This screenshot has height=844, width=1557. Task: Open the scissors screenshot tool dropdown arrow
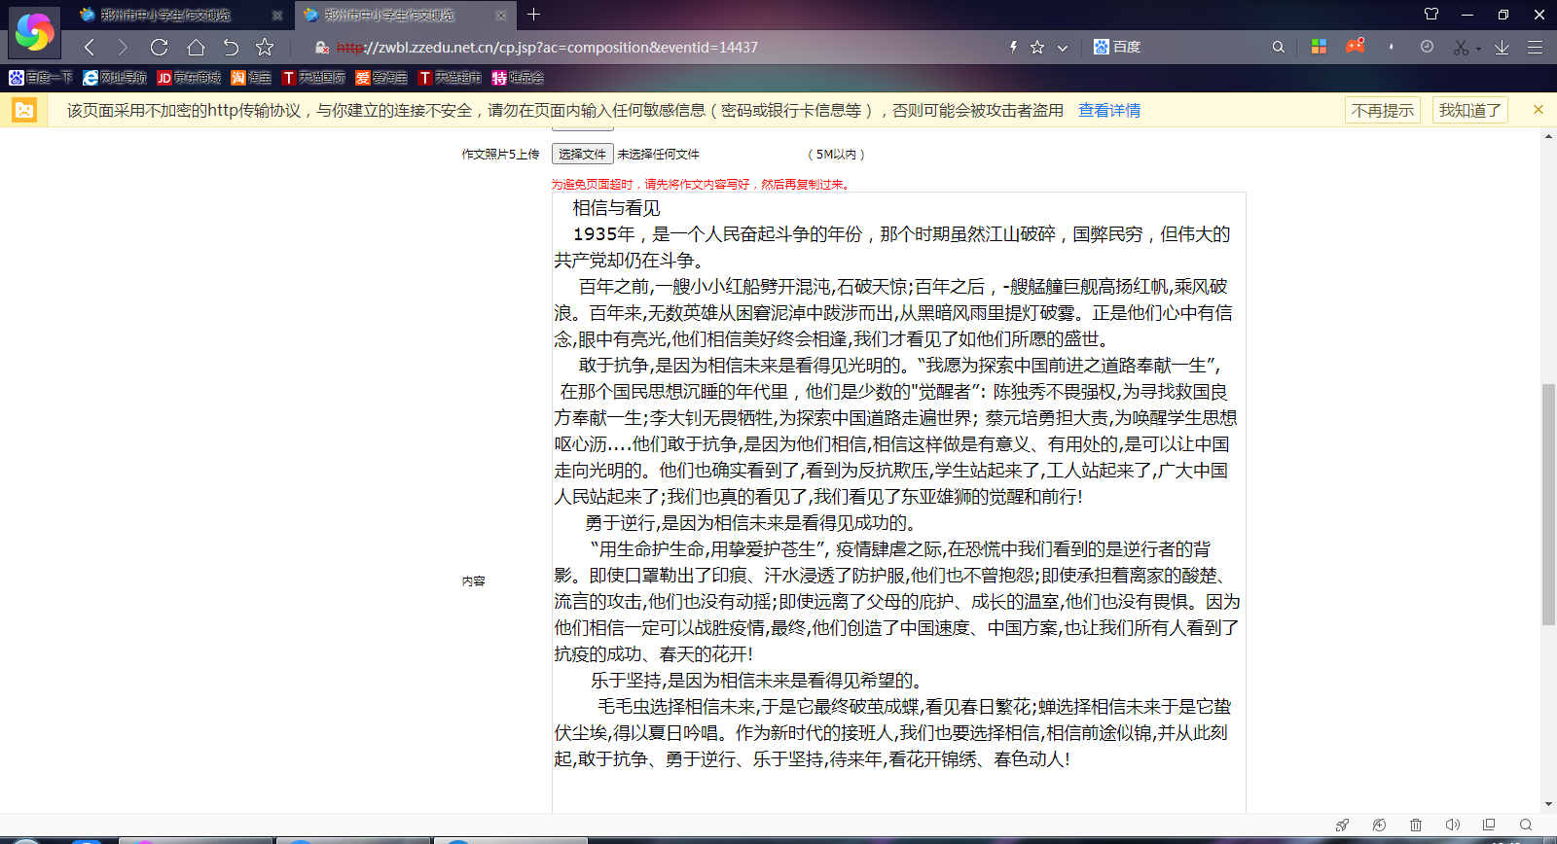coord(1478,48)
